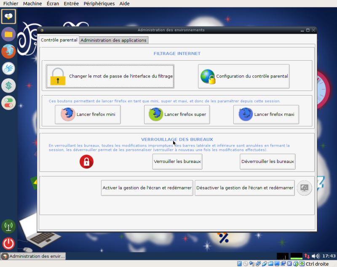Click the VirtualBox optical disc status icon
Viewport: 337px width, 267px height.
click(x=246, y=264)
